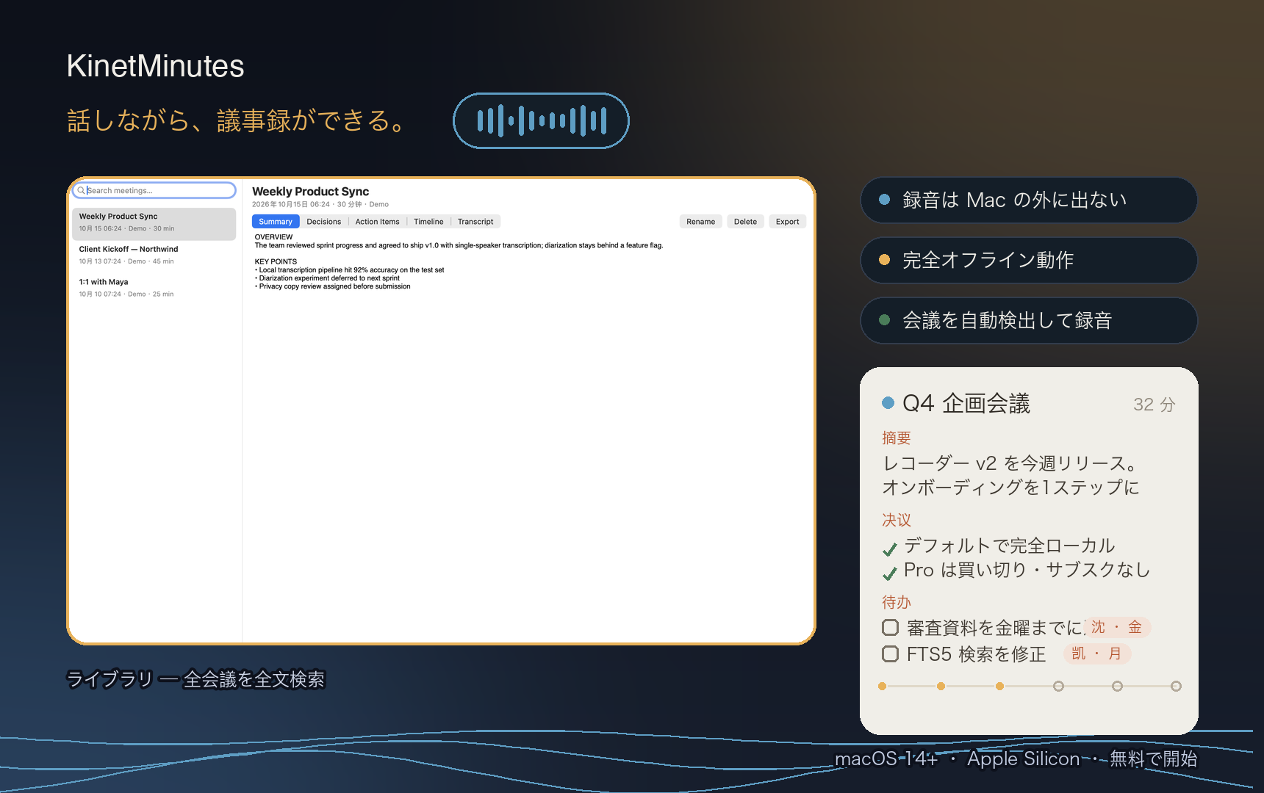Click the OVERVIEW section label
The width and height of the screenshot is (1264, 793).
[x=273, y=237]
